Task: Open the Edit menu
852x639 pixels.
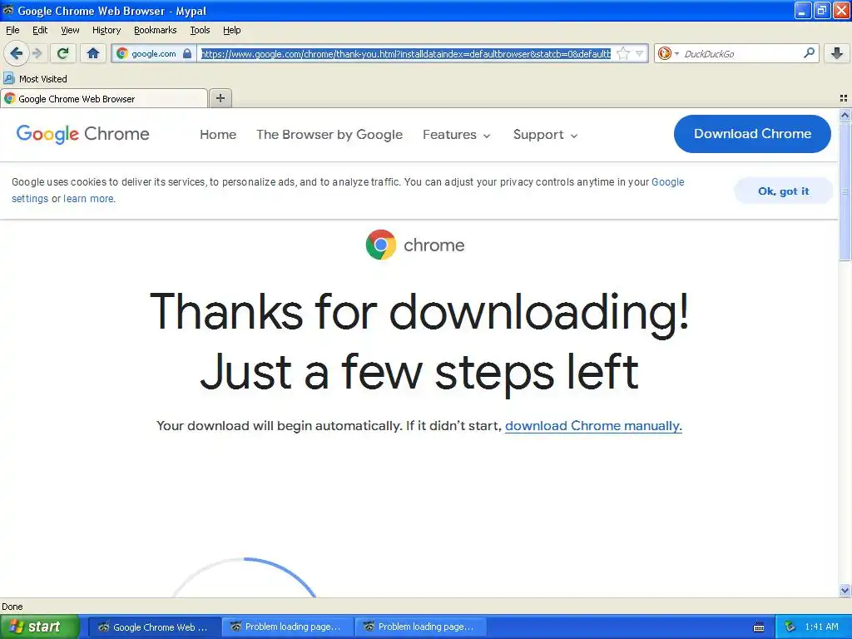Action: (40, 30)
